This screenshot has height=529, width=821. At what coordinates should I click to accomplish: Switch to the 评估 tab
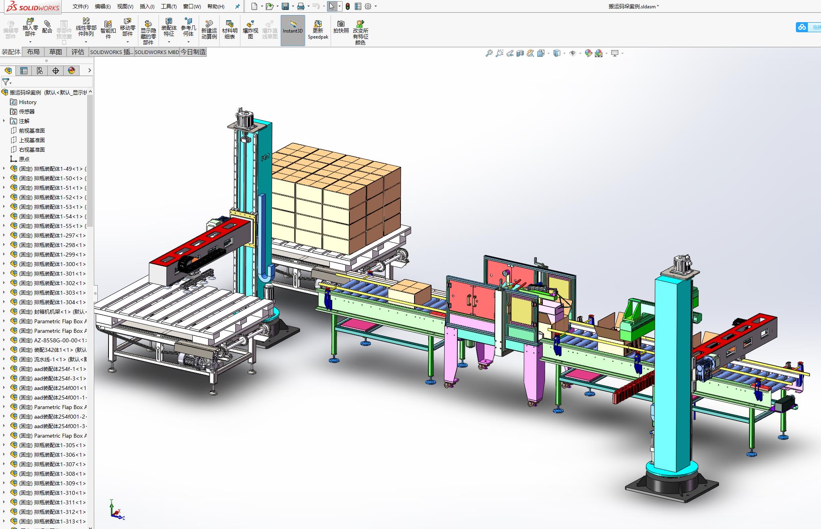pyautogui.click(x=77, y=52)
